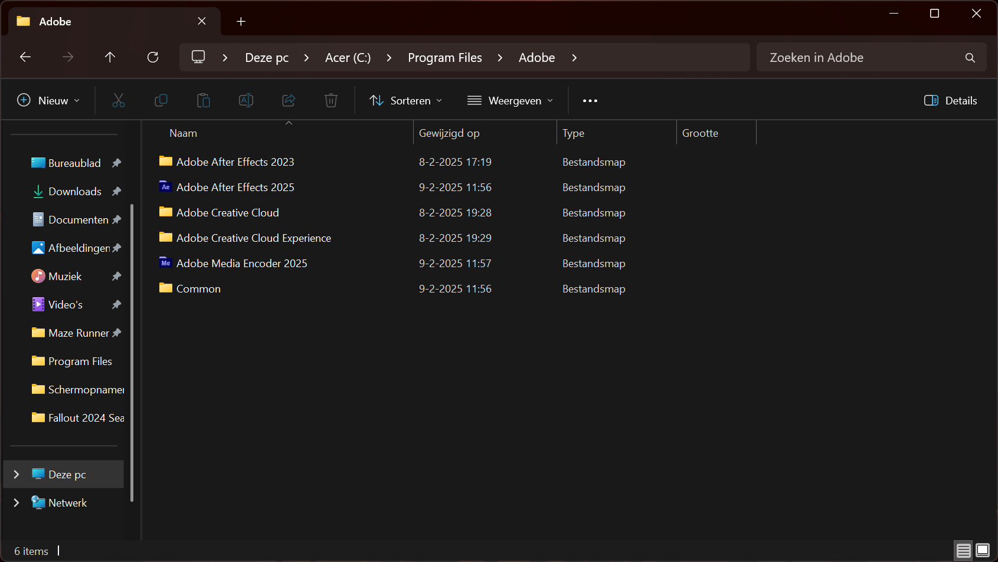Click the search magnifier icon

click(970, 58)
